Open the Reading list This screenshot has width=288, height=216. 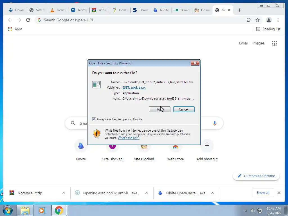[268, 29]
